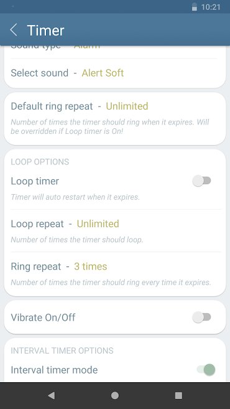Screen dimensions: 230x409
Task: Tap the Loop timer label text
Action: [35, 181]
